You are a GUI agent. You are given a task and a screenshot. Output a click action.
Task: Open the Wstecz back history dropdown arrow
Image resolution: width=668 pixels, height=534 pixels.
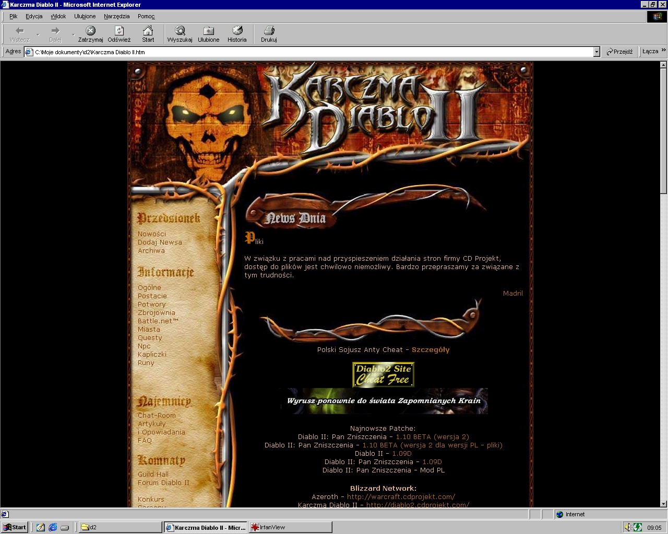(38, 35)
